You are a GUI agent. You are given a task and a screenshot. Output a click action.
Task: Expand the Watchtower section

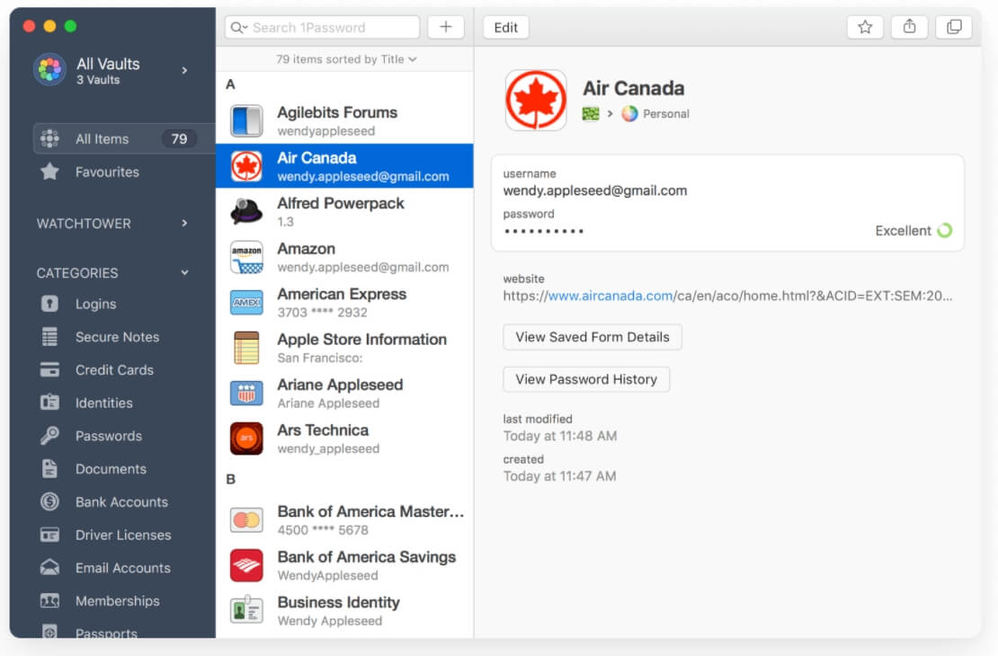(184, 223)
